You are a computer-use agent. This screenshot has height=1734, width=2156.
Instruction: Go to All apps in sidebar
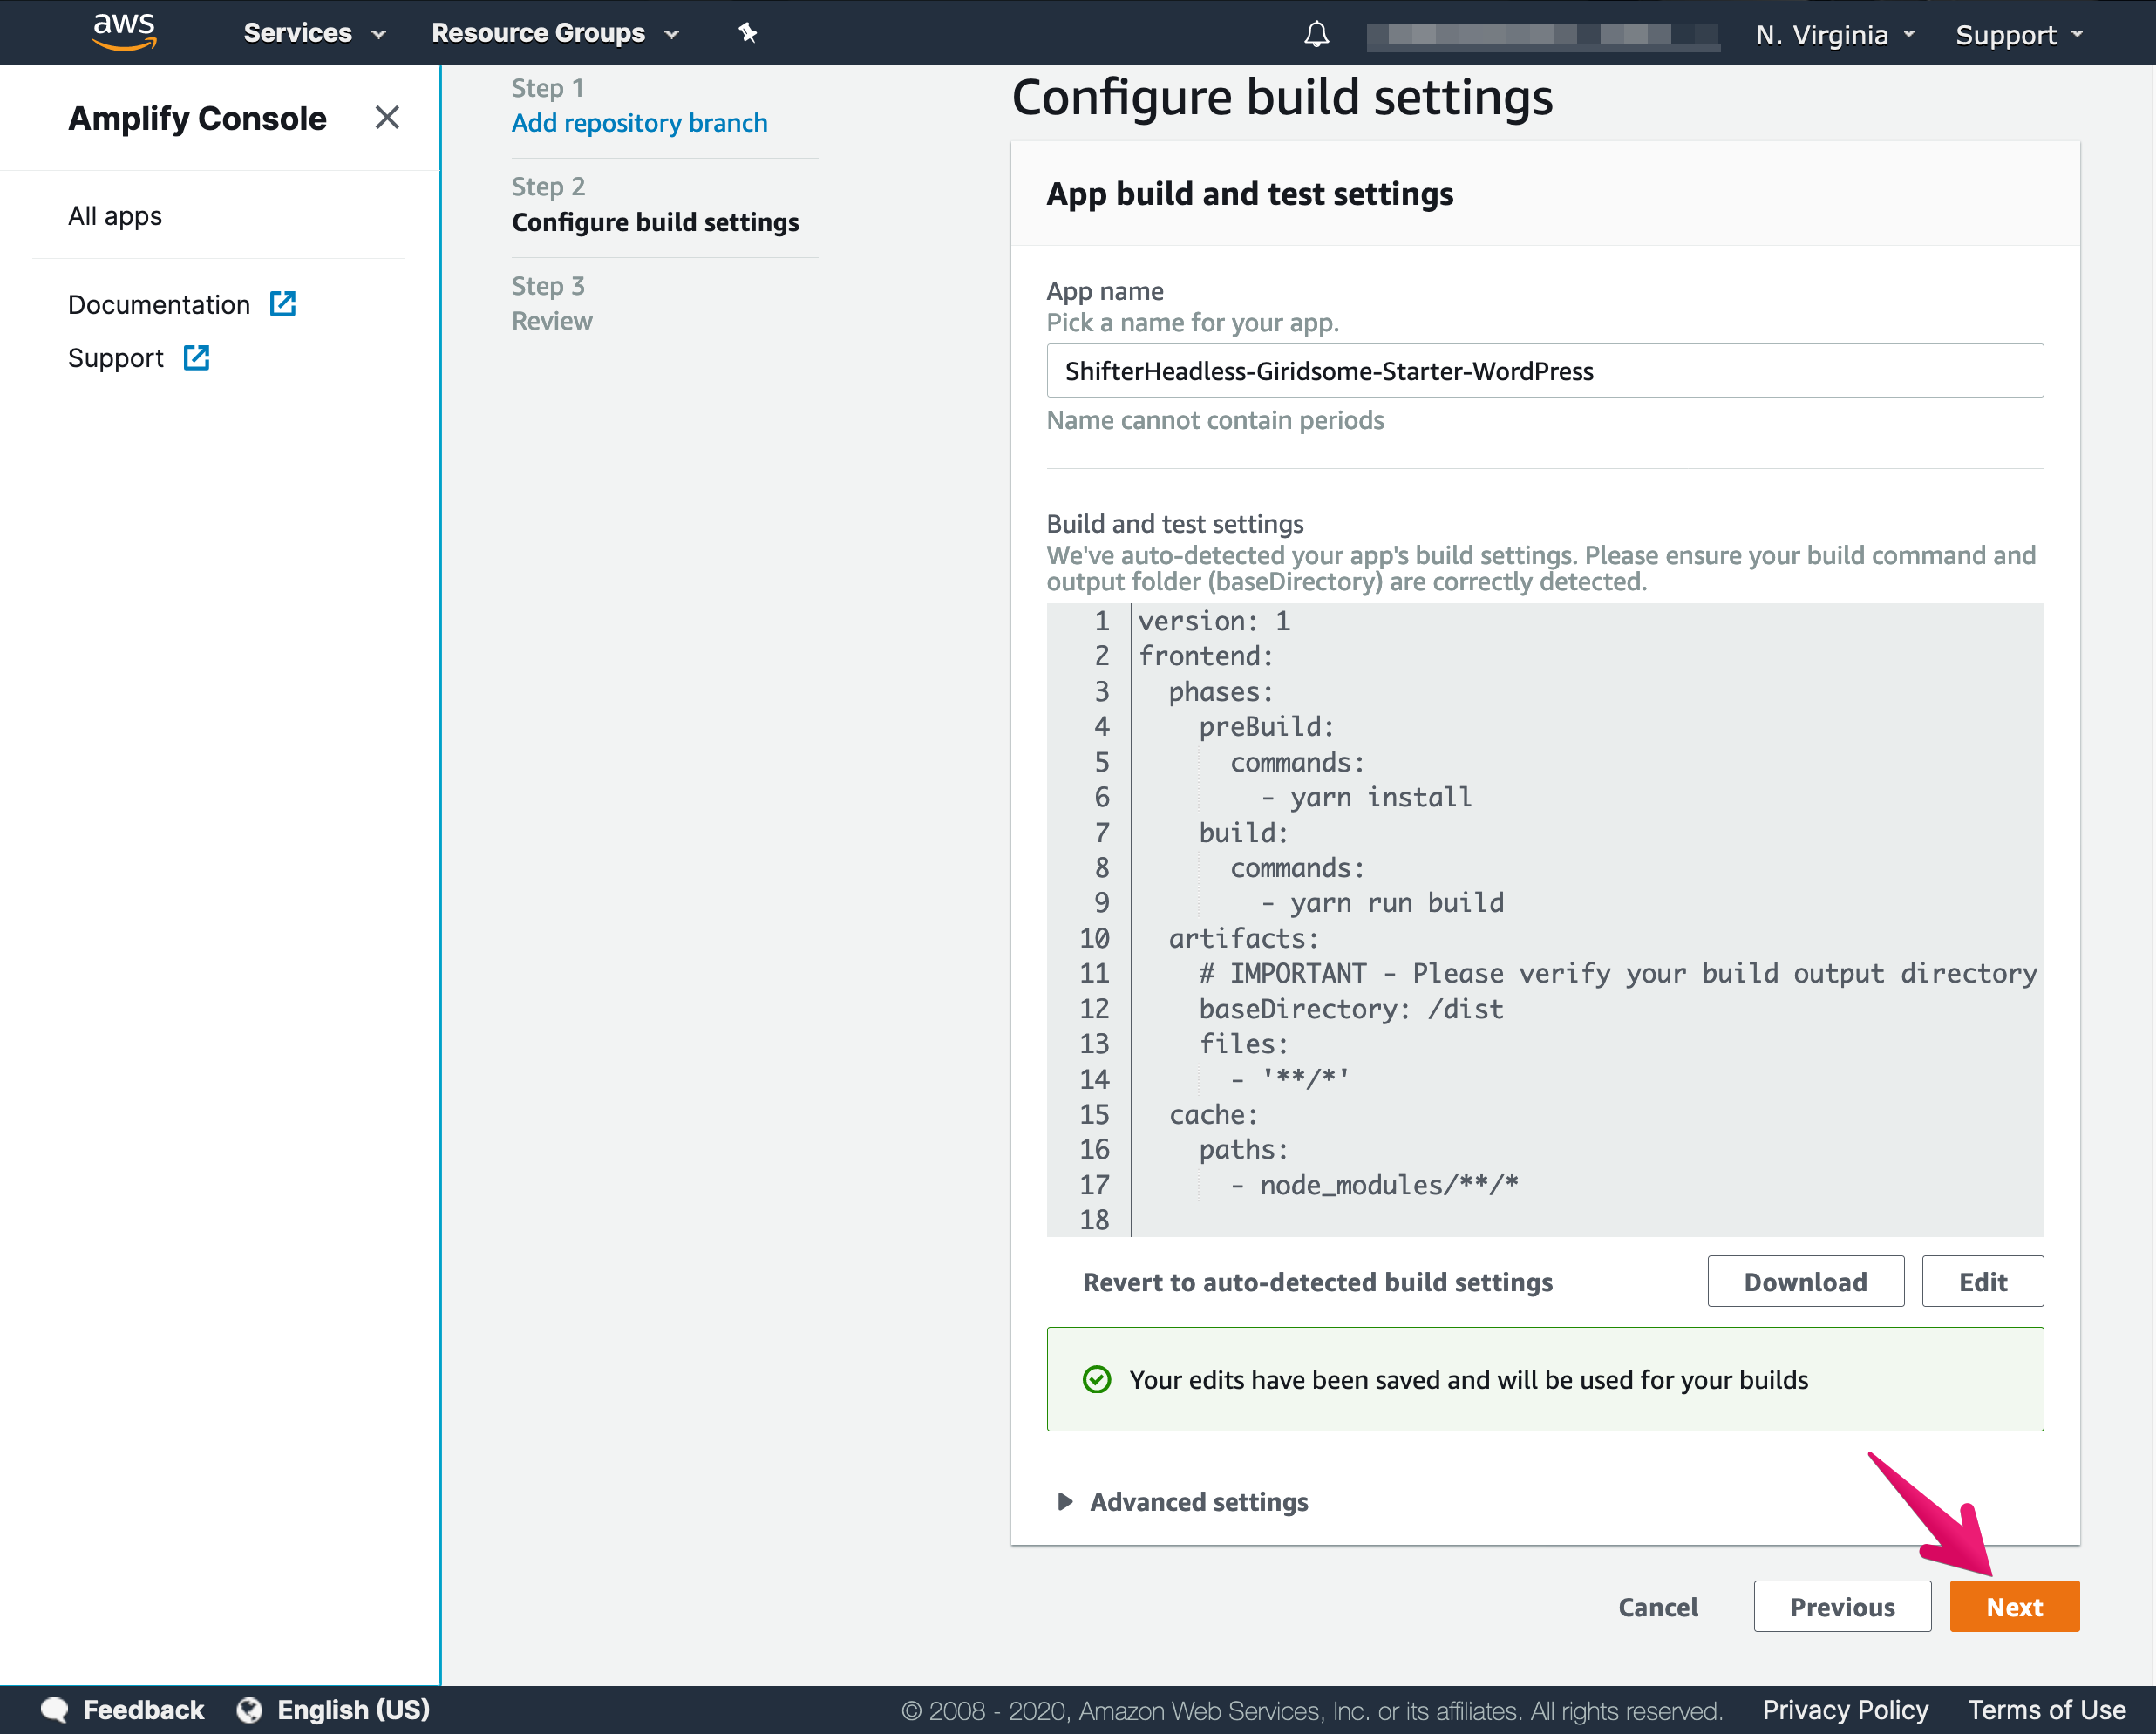click(115, 216)
